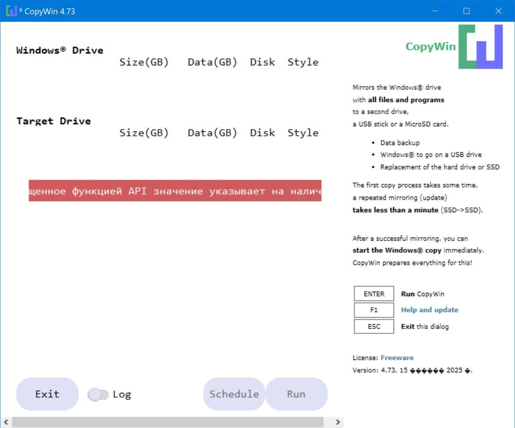Image resolution: width=515 pixels, height=428 pixels.
Task: Click the horizontal scrollbar track at the bottom
Action: [x=168, y=422]
